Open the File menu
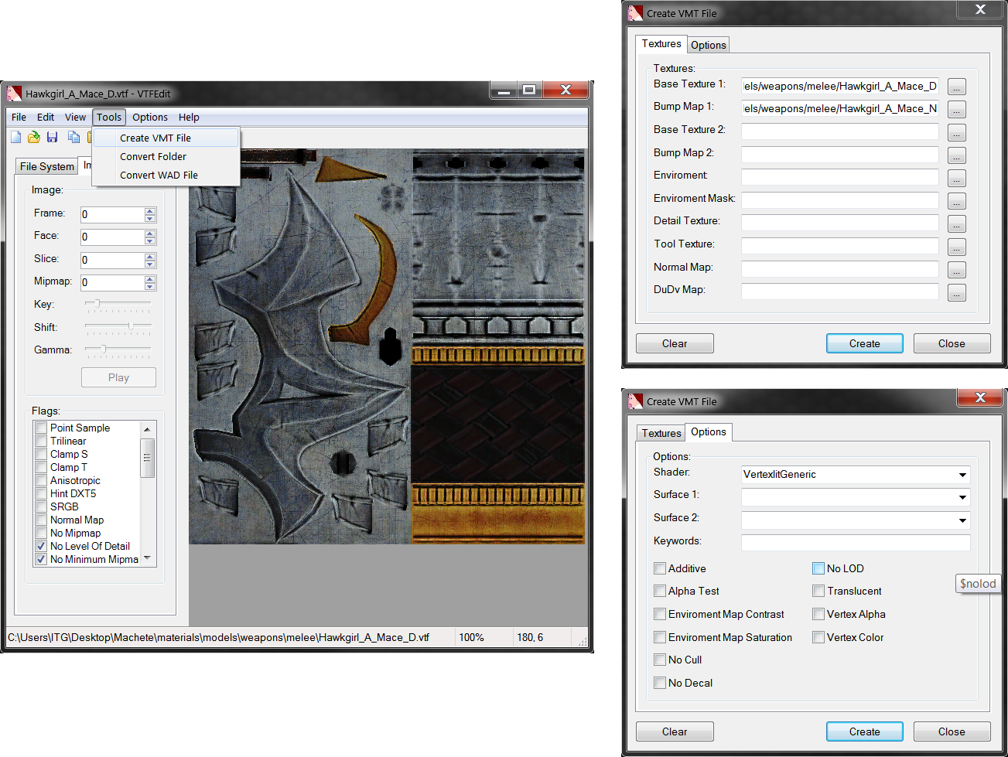 point(19,117)
